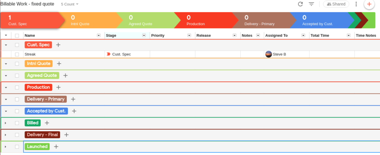
Task: Click the Cust. Spec stage cell in Streak row
Action: click(127, 54)
